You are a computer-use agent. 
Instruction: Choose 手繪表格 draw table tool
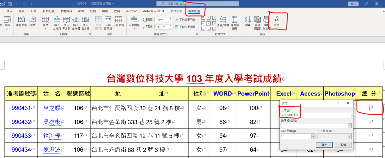point(22,22)
